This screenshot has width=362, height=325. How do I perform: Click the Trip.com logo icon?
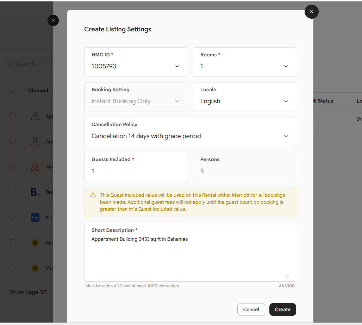pyautogui.click(x=35, y=217)
